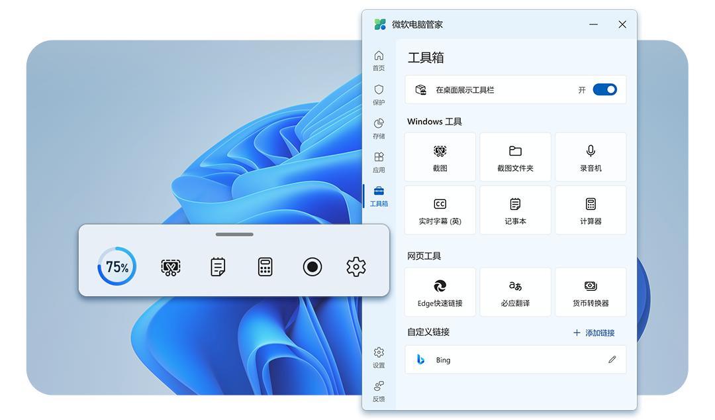Screen dimensions: 715x420
Task: Open 必应翻译 Bing translator
Action: click(515, 291)
